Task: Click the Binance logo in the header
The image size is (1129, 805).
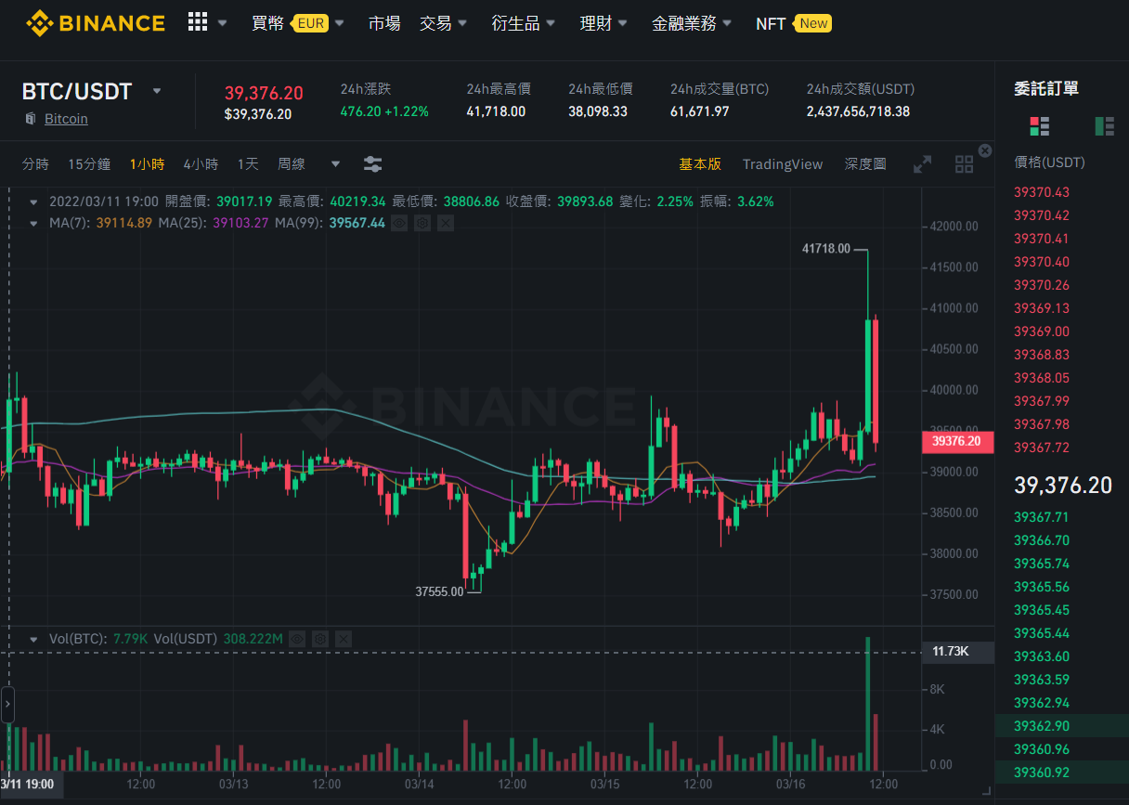Action: pyautogui.click(x=95, y=23)
